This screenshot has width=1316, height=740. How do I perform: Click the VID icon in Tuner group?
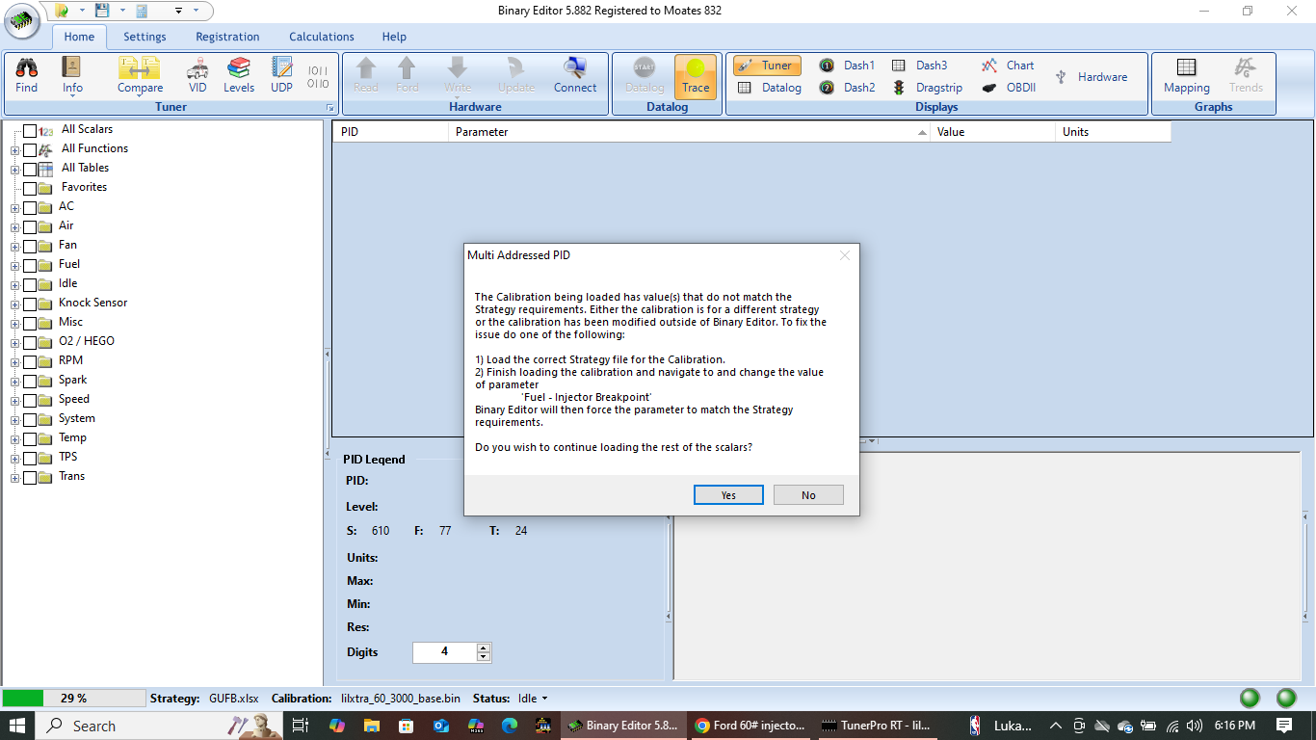point(197,75)
